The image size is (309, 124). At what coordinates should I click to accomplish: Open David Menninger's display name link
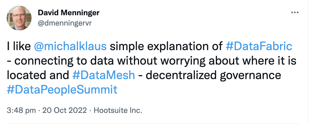pyautogui.click(x=69, y=12)
